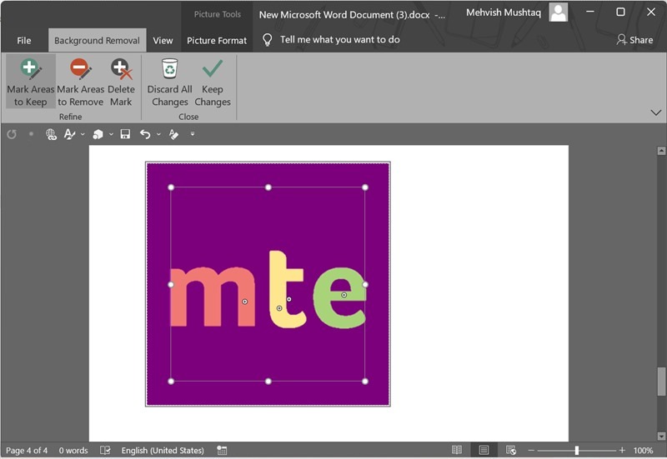Undo last action with arrow icon

[x=145, y=134]
